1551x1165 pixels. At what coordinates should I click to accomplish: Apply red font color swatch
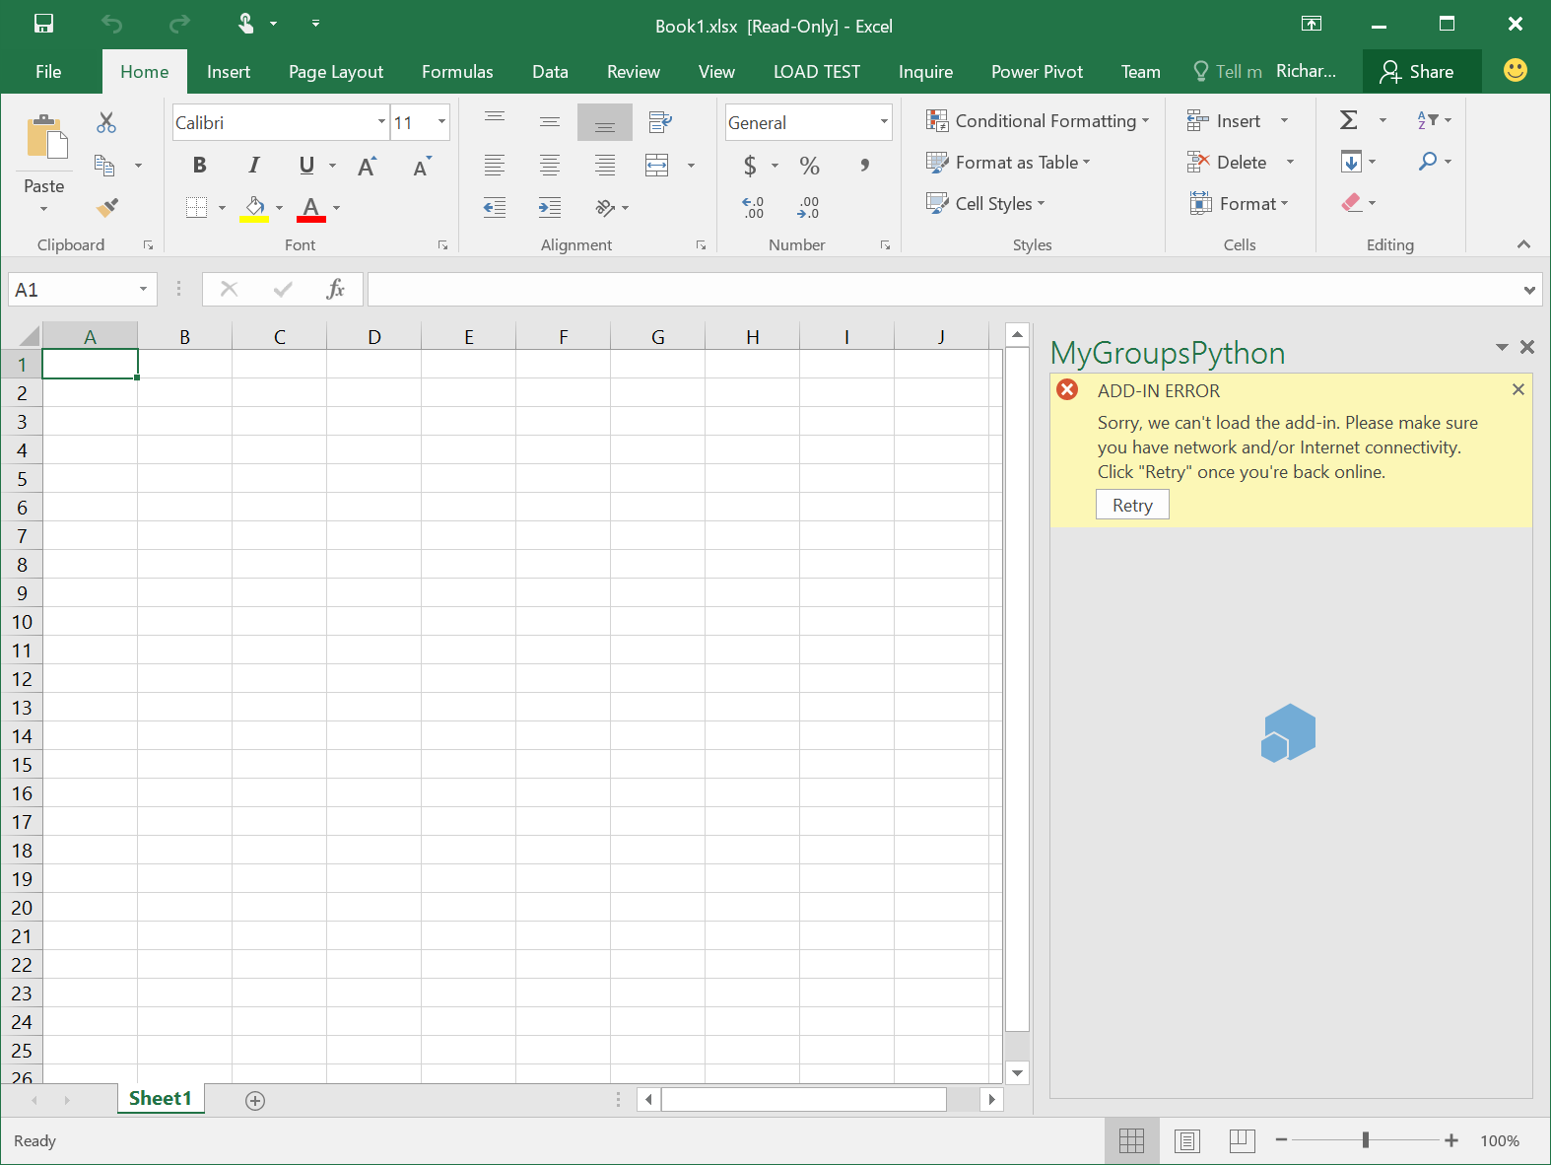(x=311, y=208)
